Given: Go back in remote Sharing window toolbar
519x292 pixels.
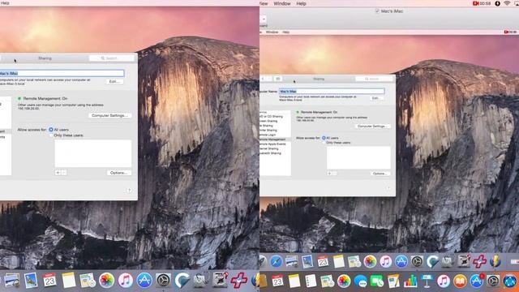Looking at the screenshot, I should [263, 79].
